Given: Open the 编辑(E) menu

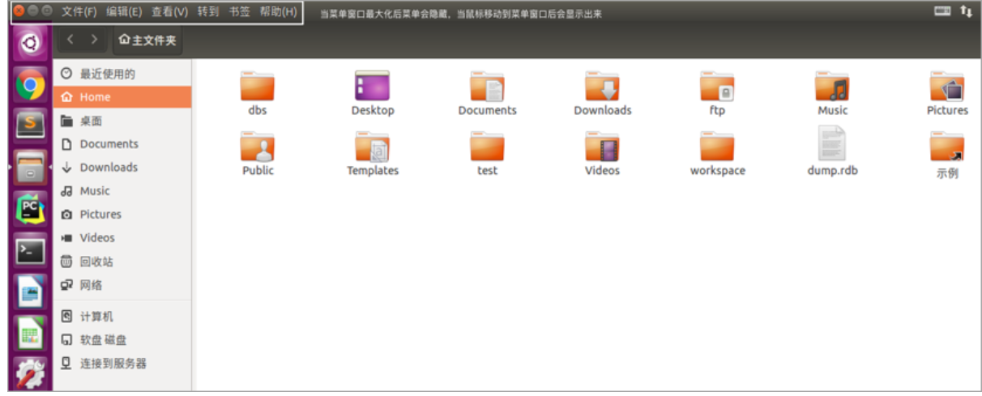Looking at the screenshot, I should [x=124, y=12].
